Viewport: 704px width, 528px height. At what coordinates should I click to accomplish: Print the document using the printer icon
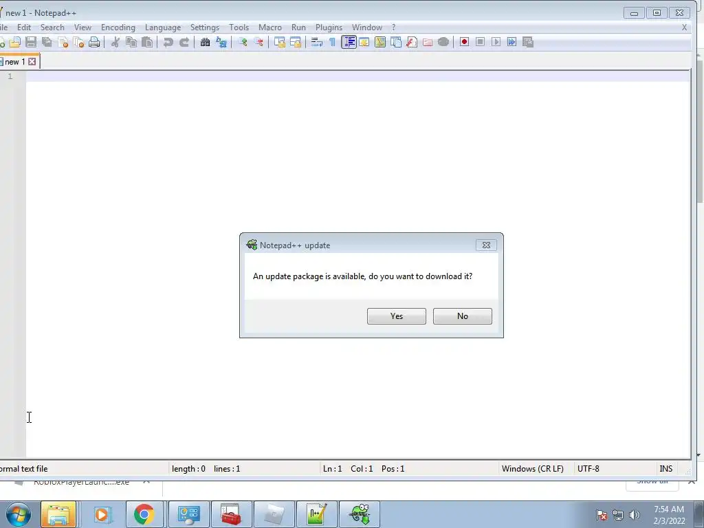(94, 42)
